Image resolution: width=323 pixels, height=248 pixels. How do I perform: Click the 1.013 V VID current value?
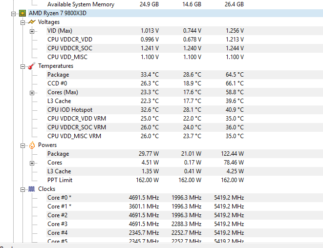[150, 31]
